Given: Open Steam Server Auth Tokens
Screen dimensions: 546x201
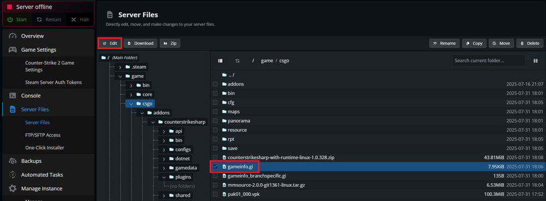Looking at the screenshot, I should (x=54, y=82).
